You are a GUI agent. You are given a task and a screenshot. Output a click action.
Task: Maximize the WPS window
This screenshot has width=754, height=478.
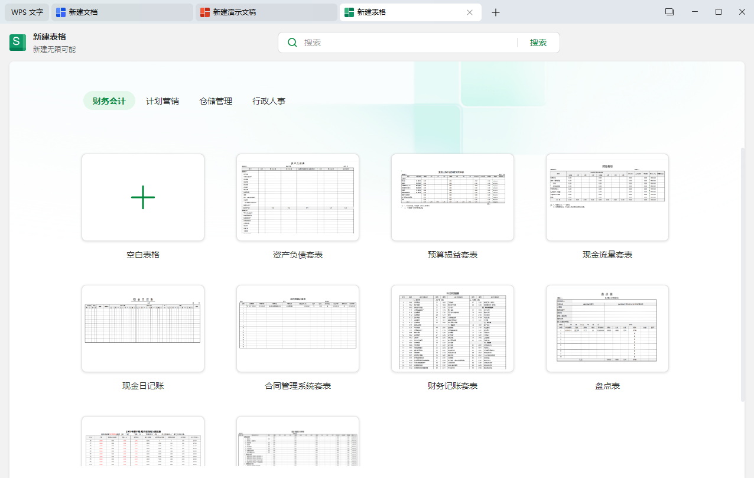[x=719, y=12]
